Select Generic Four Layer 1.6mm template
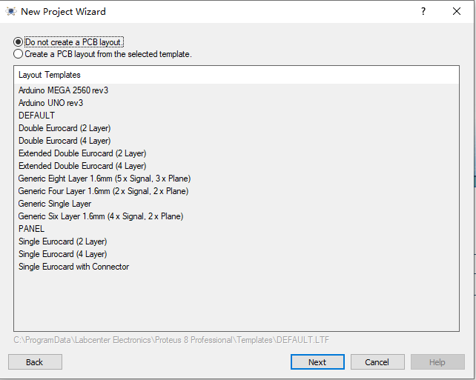The height and width of the screenshot is (380, 476). (x=103, y=191)
